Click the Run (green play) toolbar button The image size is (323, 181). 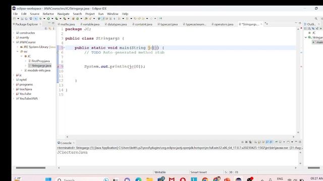click(48, 19)
